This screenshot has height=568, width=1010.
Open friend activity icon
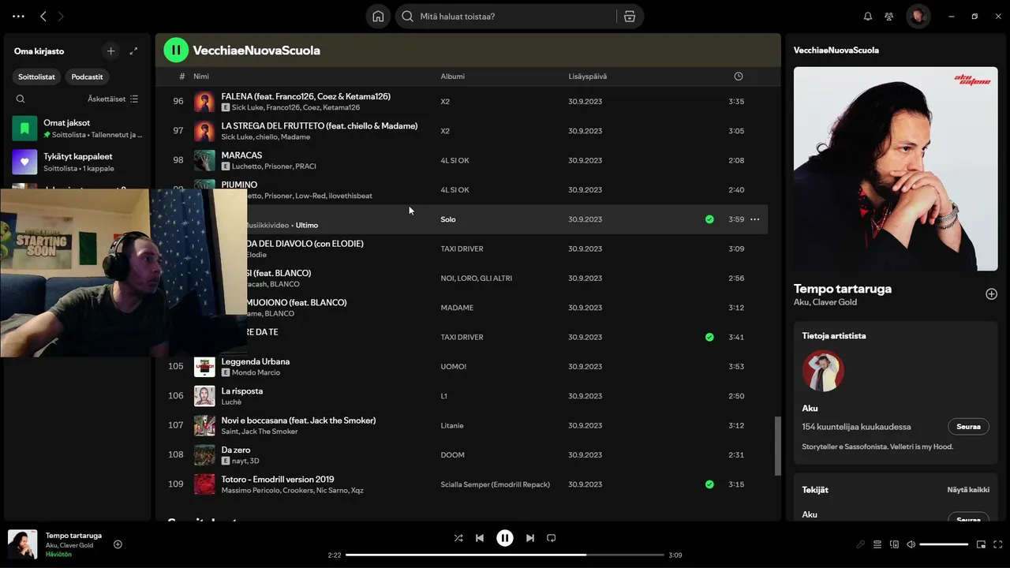(x=889, y=16)
